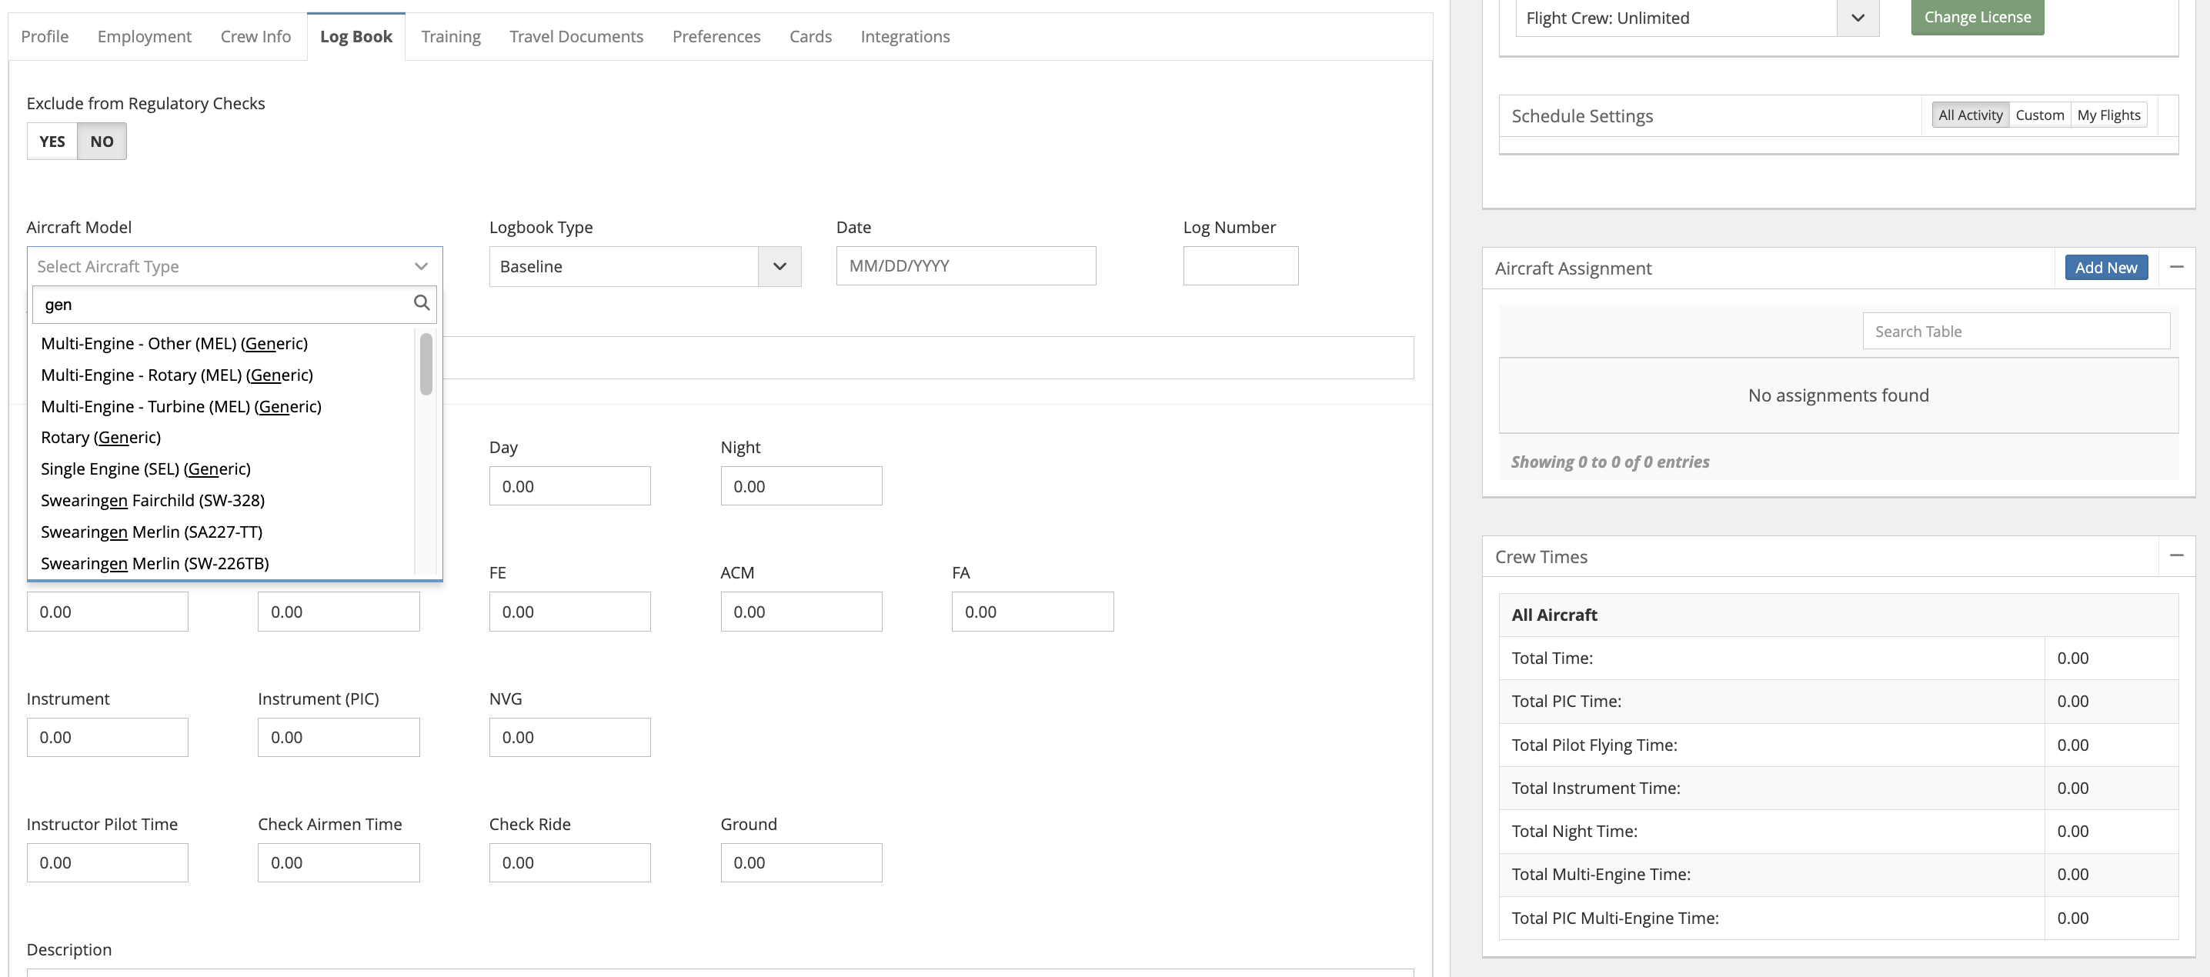
Task: Collapse the Crew Times panel
Action: pyautogui.click(x=2177, y=556)
